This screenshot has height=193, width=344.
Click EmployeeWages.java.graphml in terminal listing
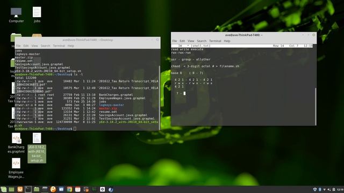(x=122, y=98)
